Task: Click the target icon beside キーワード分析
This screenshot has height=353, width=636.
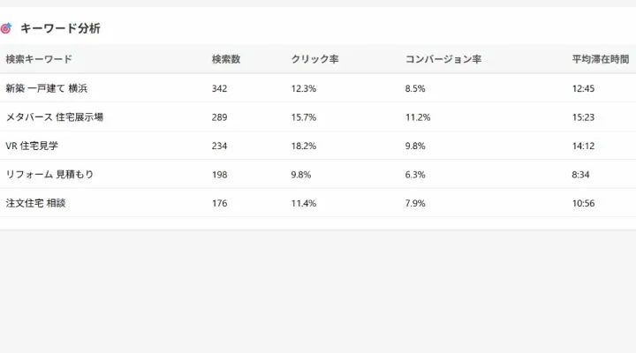Action: point(5,28)
